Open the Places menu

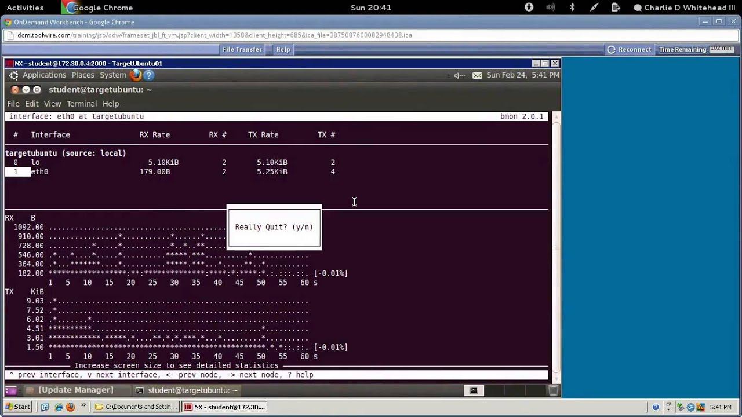[83, 75]
